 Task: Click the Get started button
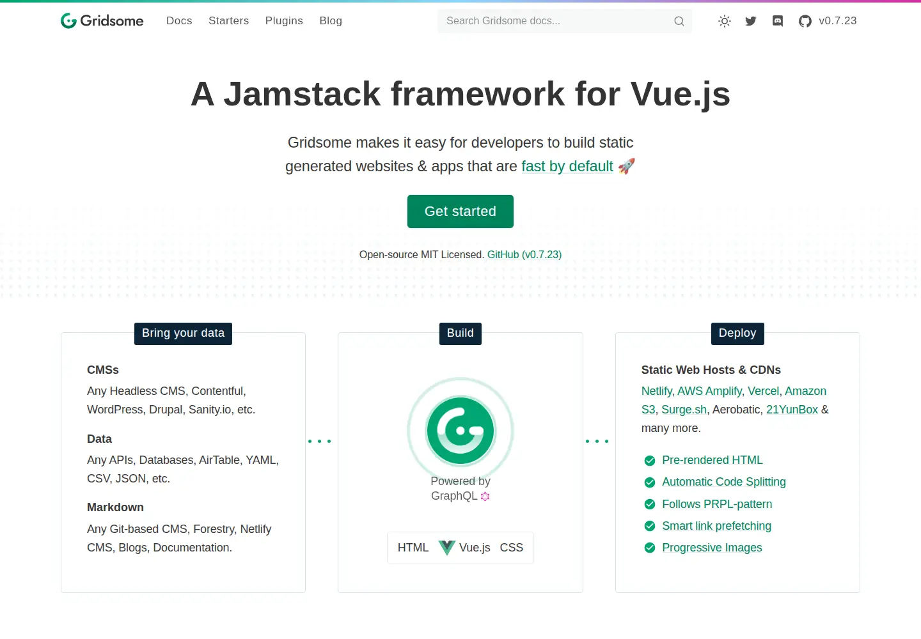point(460,212)
